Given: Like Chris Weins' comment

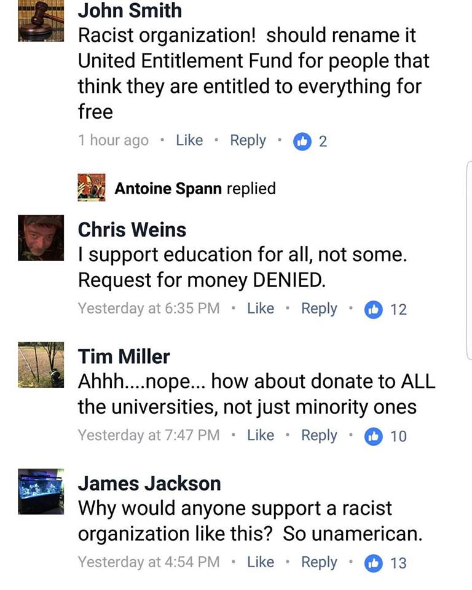Looking at the screenshot, I should 261,309.
